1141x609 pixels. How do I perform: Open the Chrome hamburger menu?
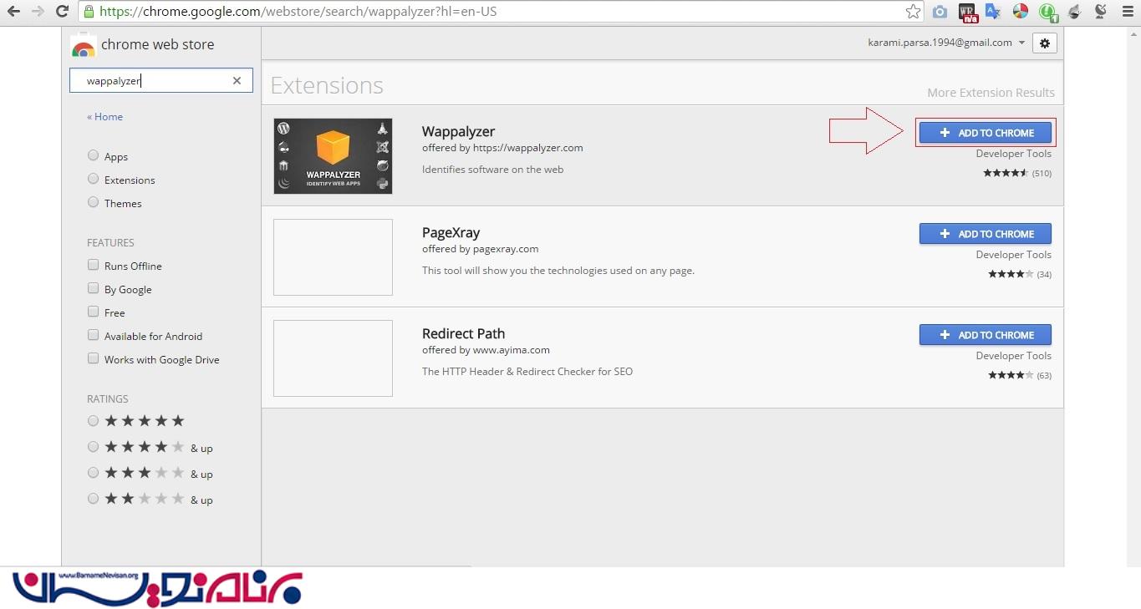pyautogui.click(x=1127, y=12)
